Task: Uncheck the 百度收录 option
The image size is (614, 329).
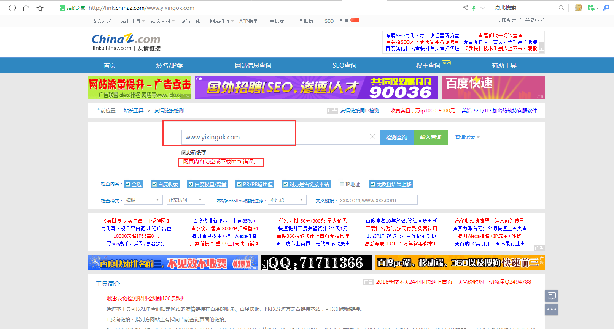Action: (x=154, y=184)
